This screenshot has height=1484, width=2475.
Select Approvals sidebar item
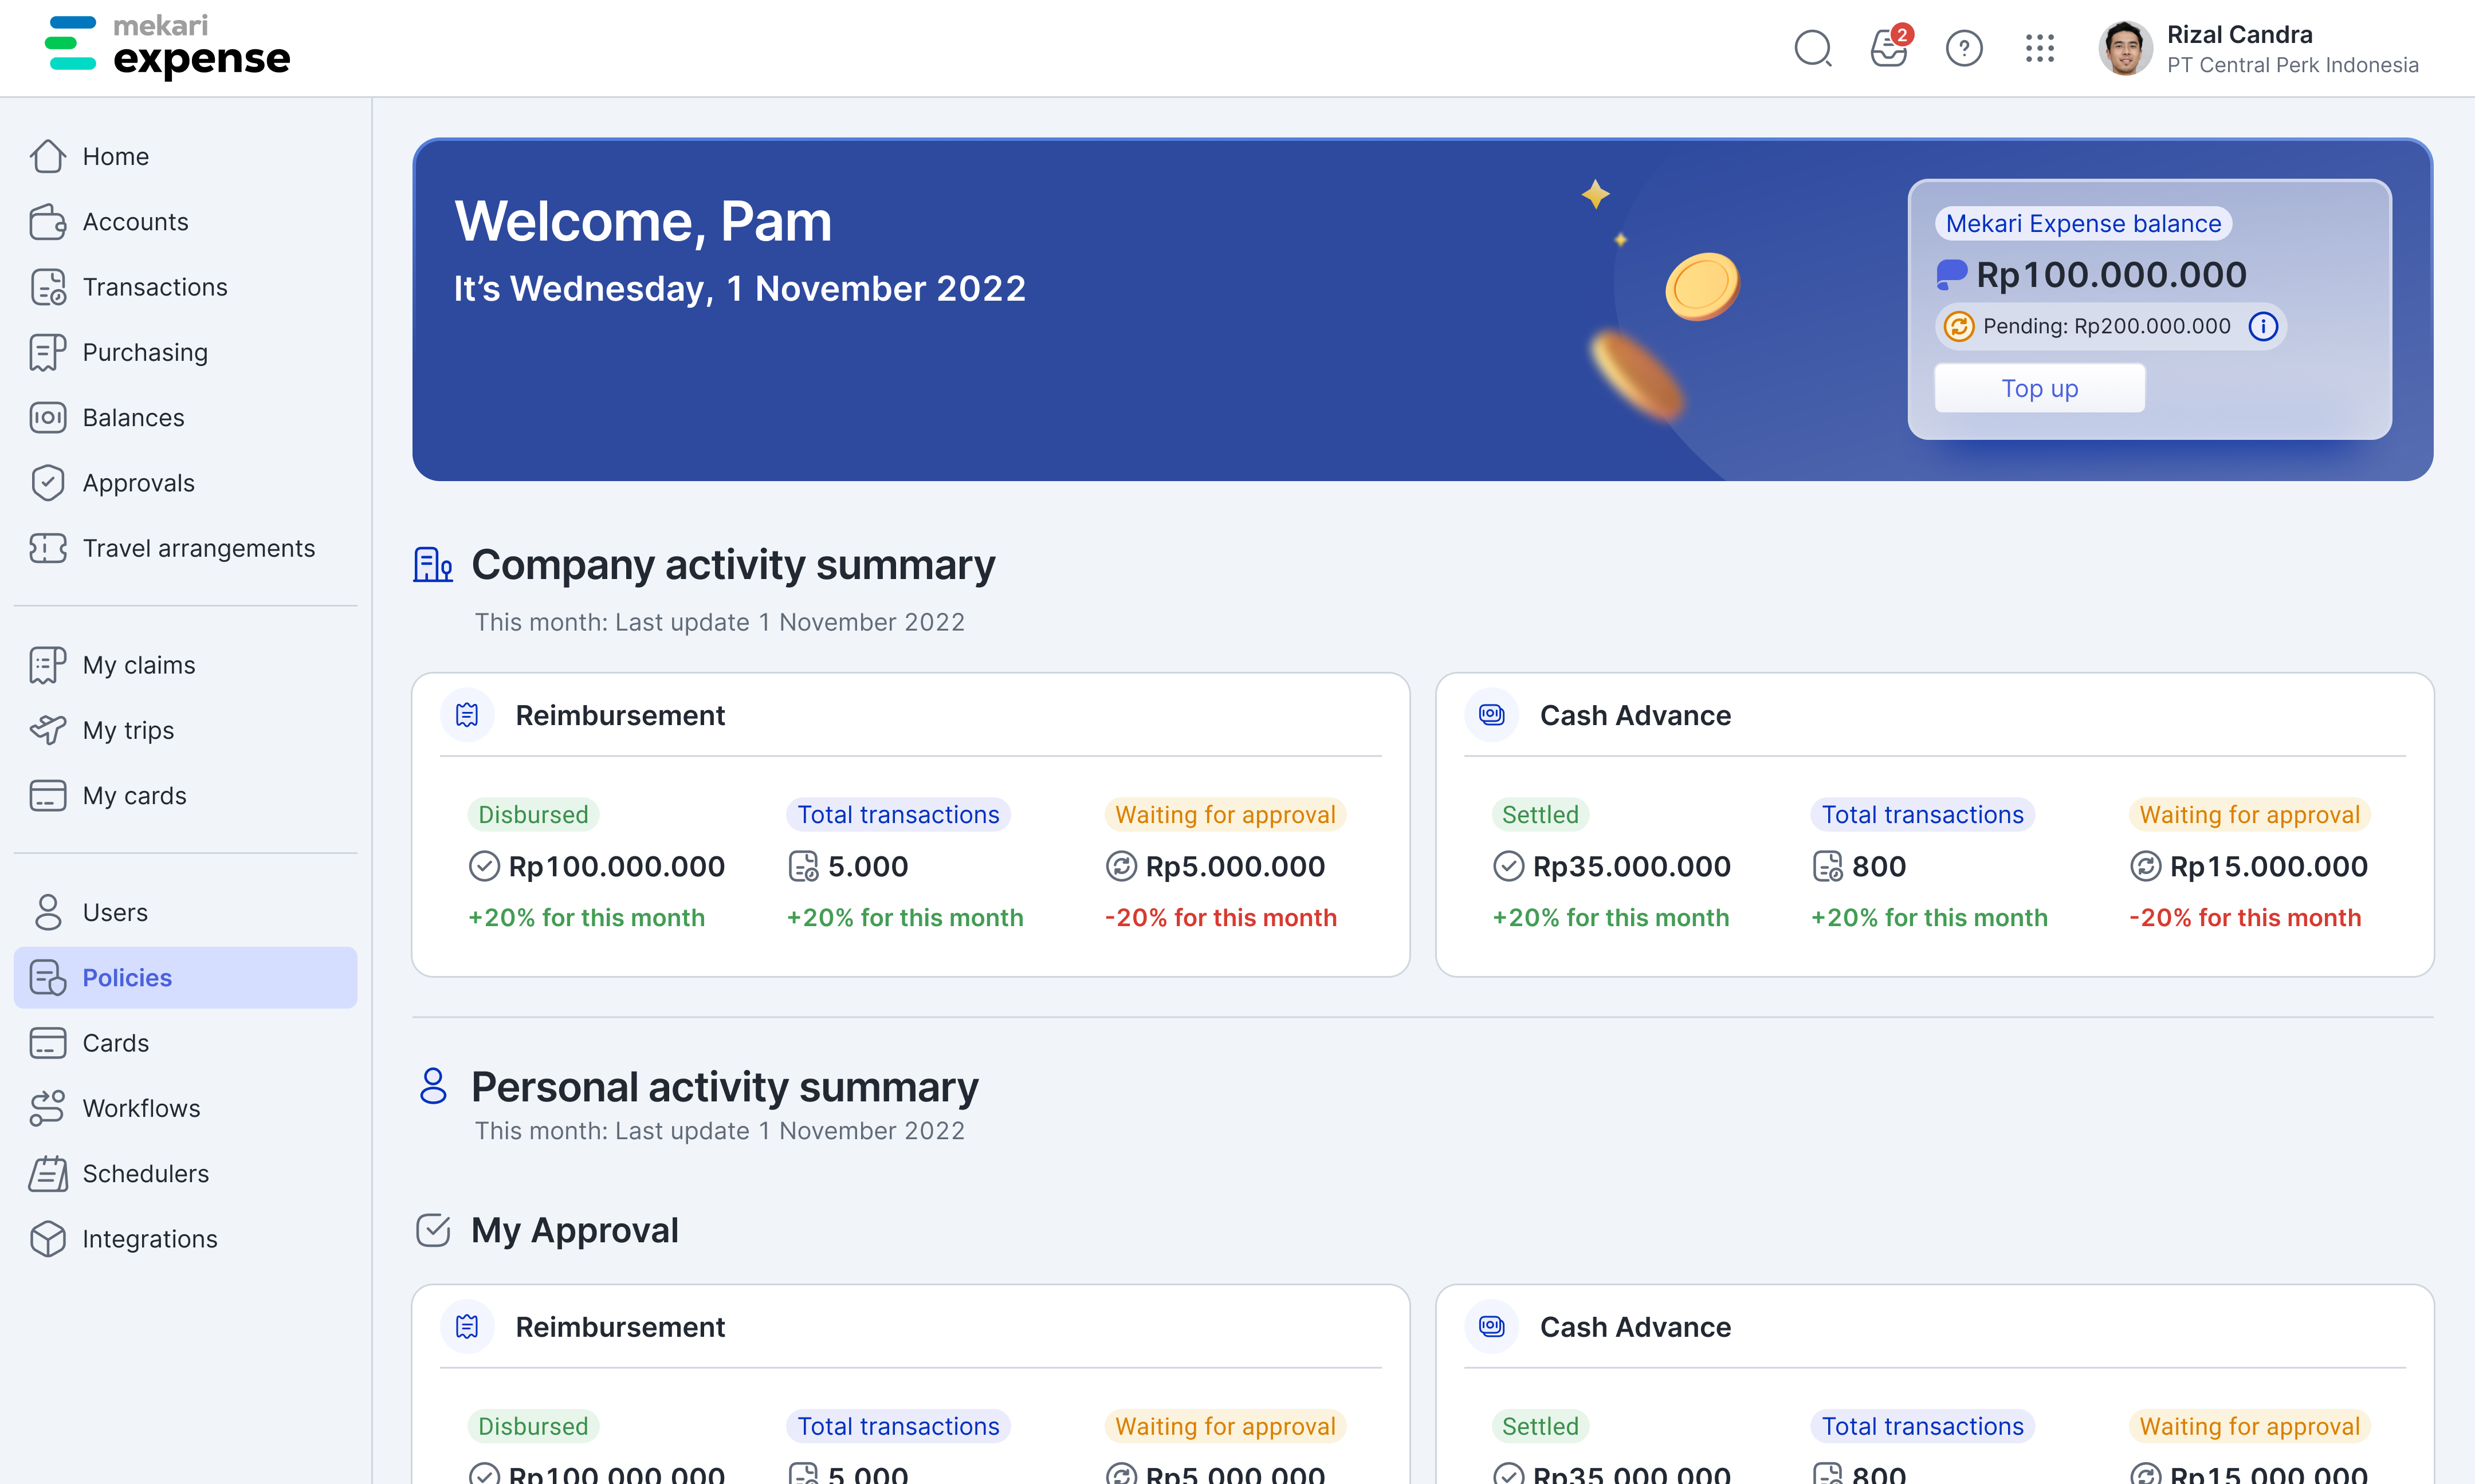pos(138,483)
